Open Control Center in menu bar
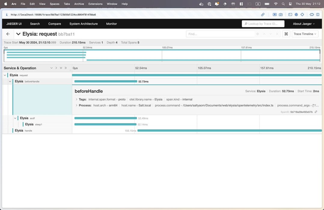324x210 pixels. tap(290, 4)
